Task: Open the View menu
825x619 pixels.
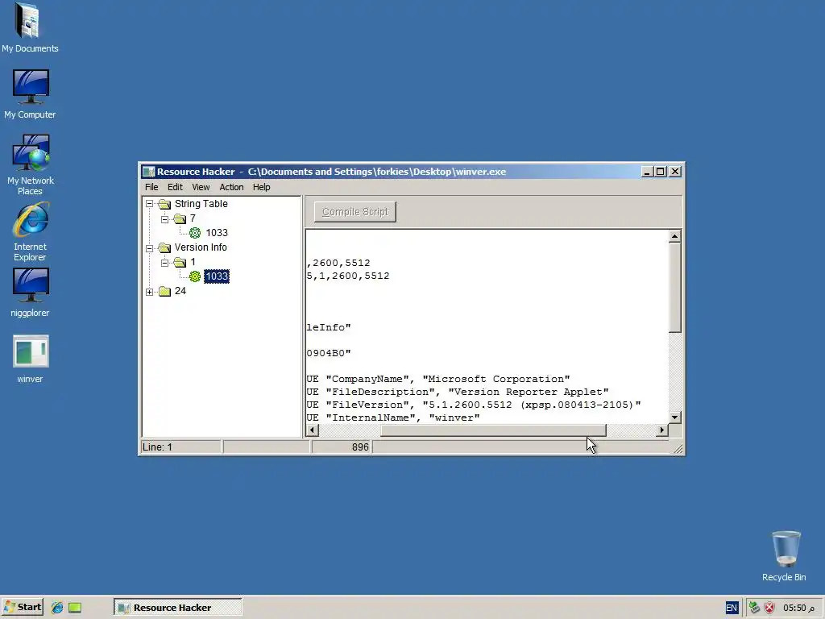Action: (x=201, y=187)
